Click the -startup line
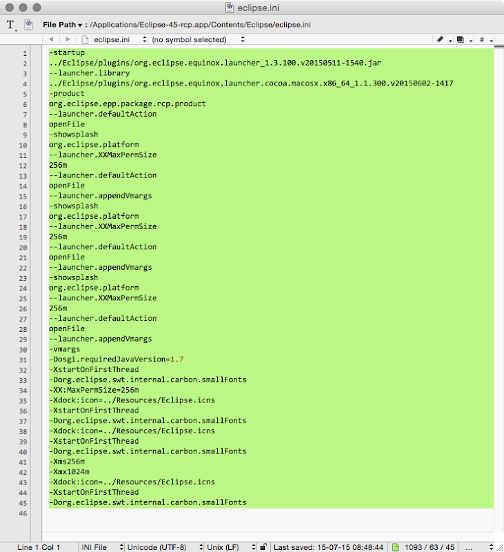The width and height of the screenshot is (504, 552). pyautogui.click(x=67, y=52)
